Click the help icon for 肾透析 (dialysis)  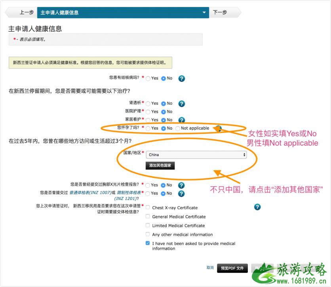(181, 104)
